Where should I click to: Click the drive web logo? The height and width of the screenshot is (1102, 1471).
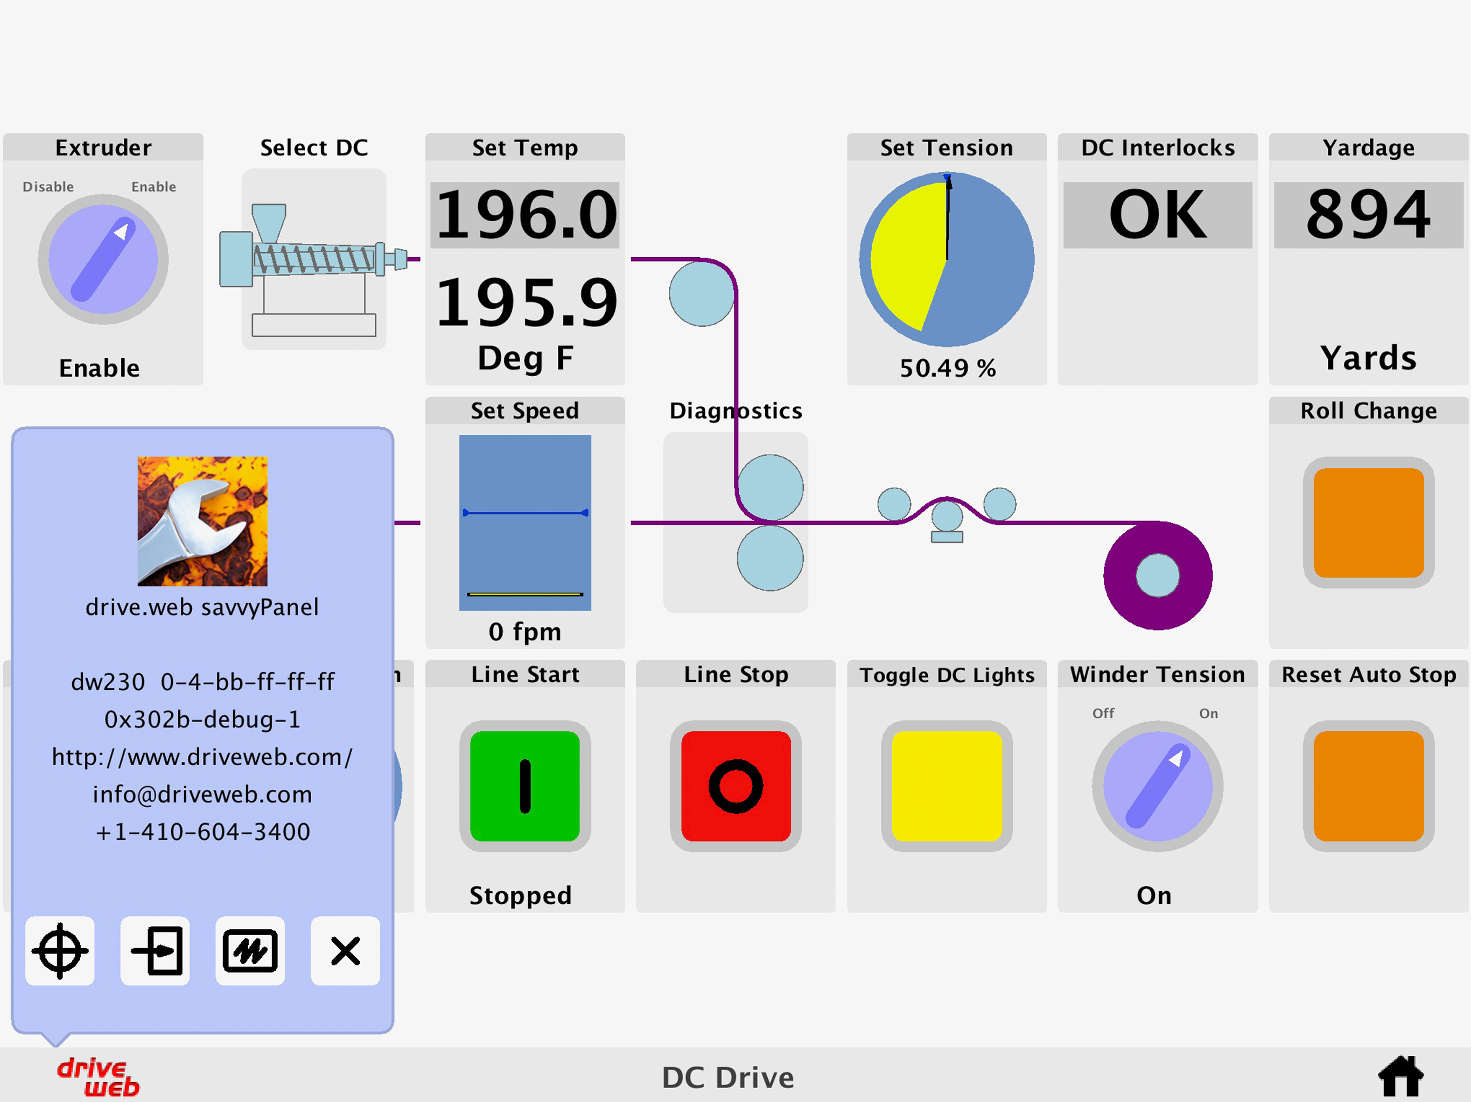point(99,1077)
